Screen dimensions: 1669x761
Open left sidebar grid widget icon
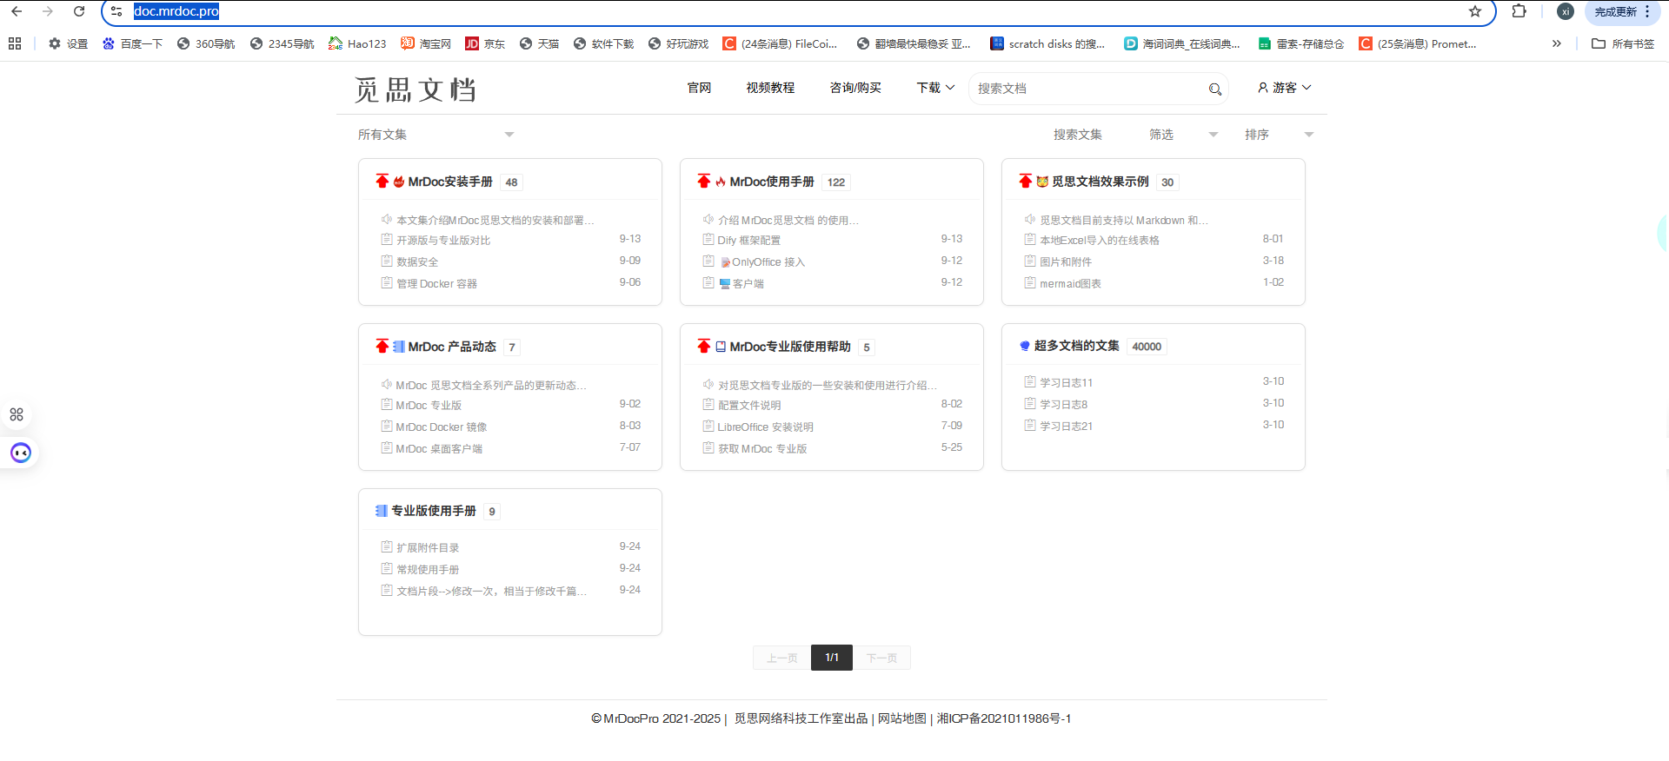(17, 414)
